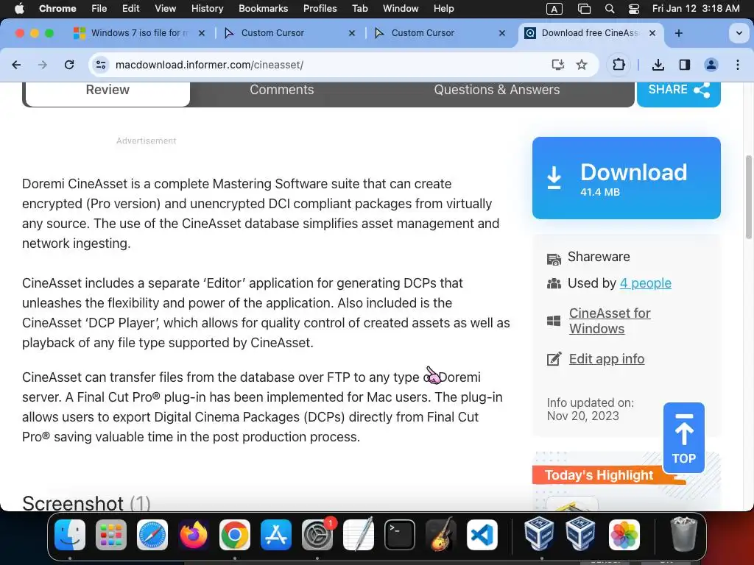This screenshot has height=565, width=754.
Task: Expand the tab search dropdown arrow
Action: point(739,33)
